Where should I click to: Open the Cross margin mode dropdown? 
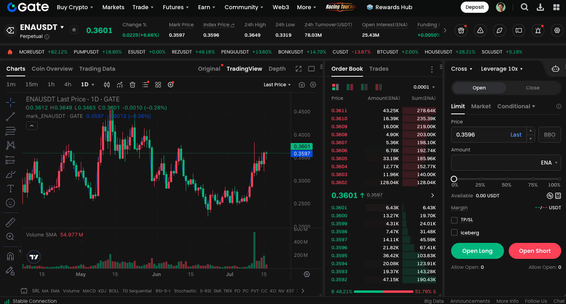pos(462,69)
